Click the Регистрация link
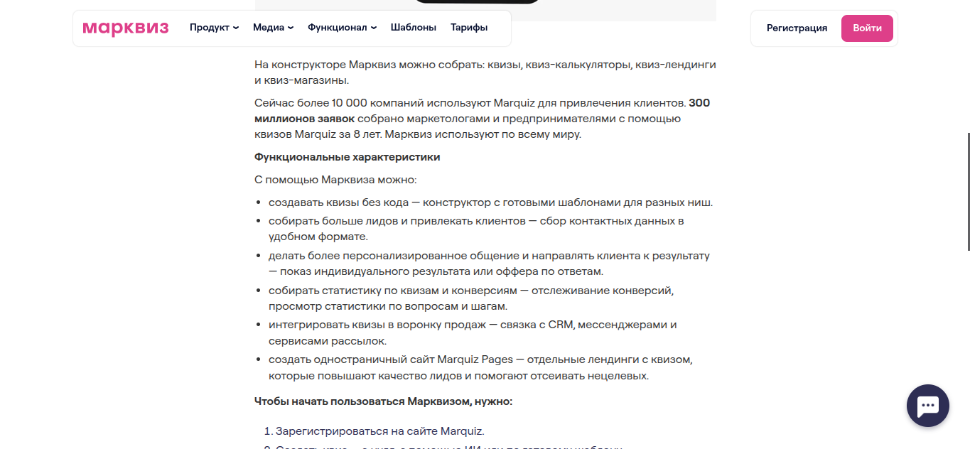 (797, 28)
